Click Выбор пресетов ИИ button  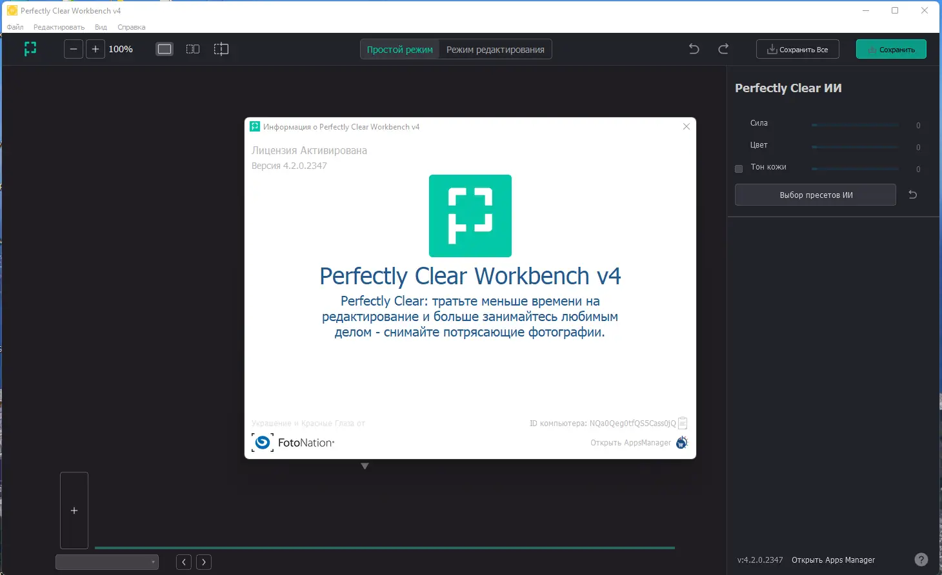815,195
